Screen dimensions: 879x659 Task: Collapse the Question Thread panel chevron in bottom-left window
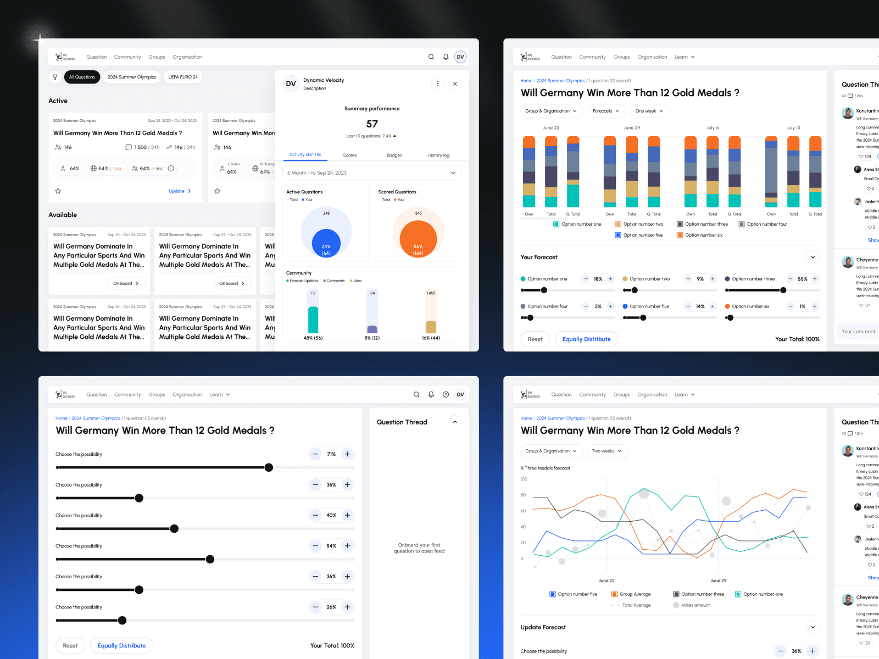tap(455, 422)
